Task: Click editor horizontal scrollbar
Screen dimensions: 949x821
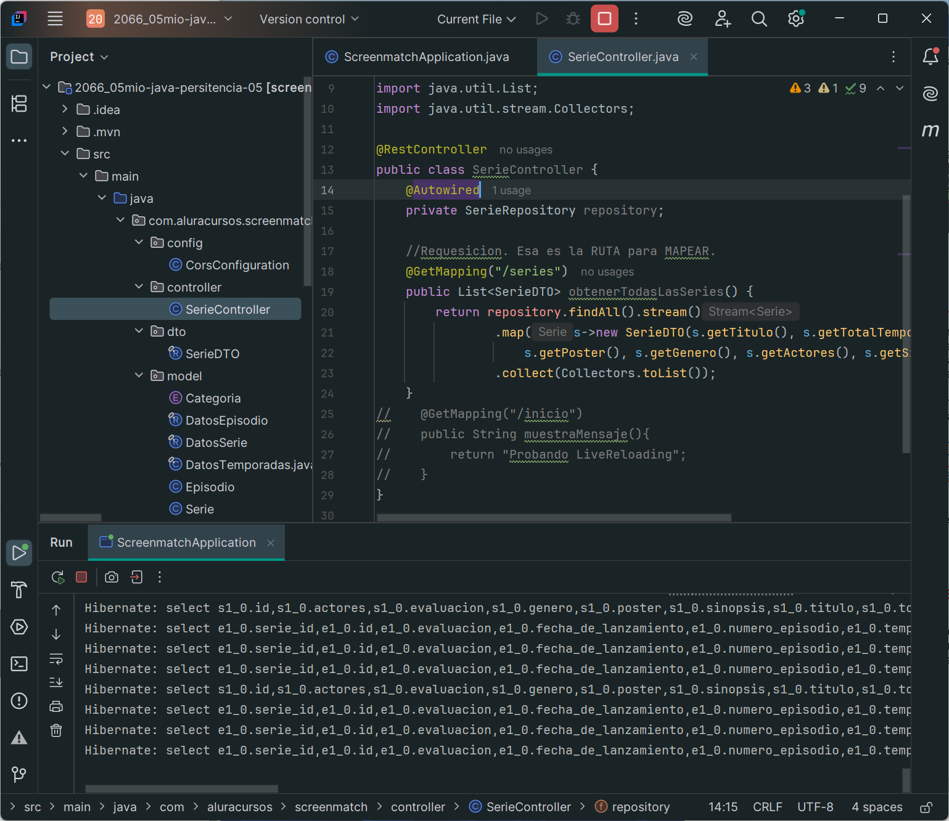Action: click(554, 518)
